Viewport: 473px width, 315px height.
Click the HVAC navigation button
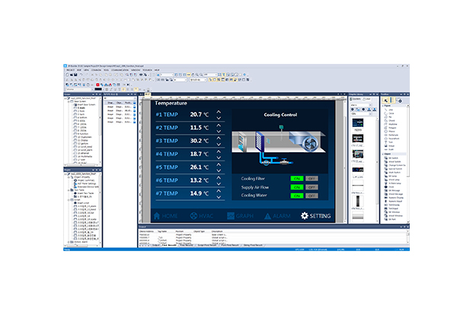pos(202,216)
